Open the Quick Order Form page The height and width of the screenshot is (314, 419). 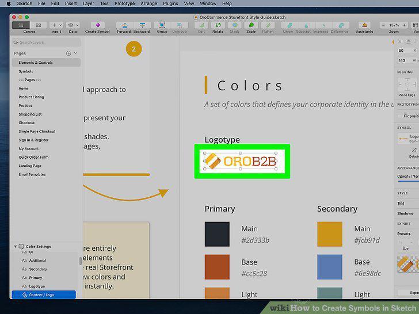click(x=33, y=157)
